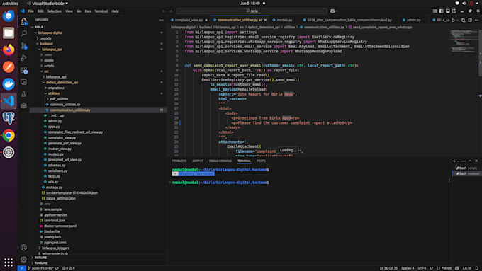Click Customize Layout icon in title bar
Image resolution: width=482 pixels, height=271 pixels.
click(x=435, y=11)
